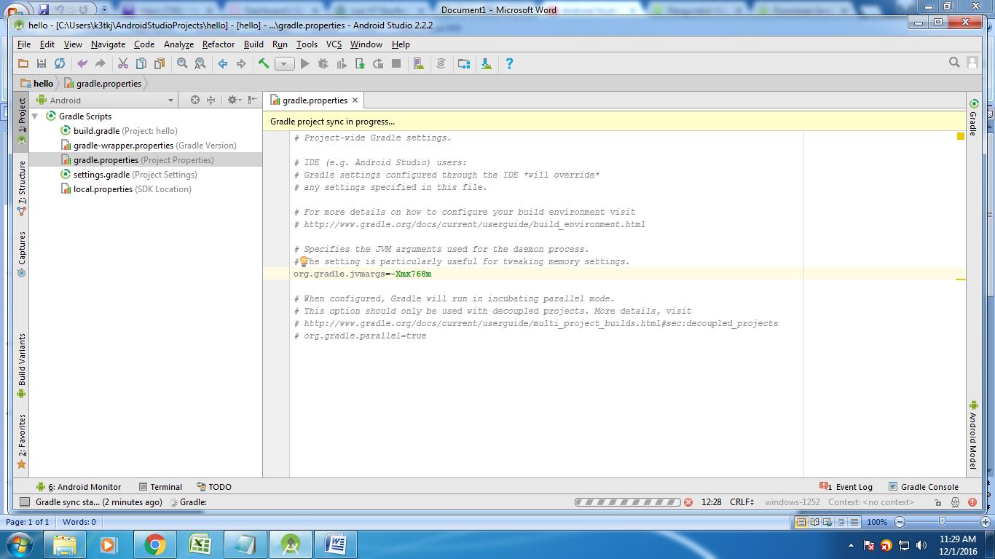Select build.gradle (Project: hello) in the tree
The image size is (995, 559).
[x=119, y=131]
